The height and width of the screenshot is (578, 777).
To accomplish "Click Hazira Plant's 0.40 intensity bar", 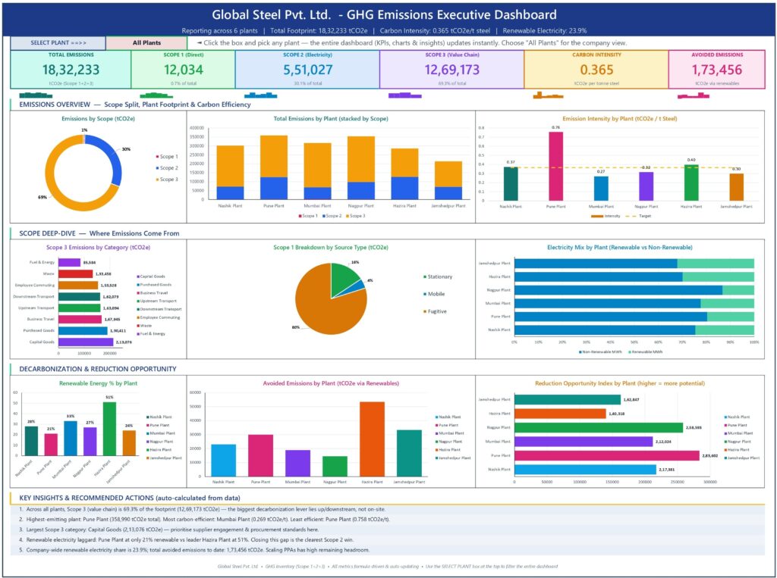I will tap(691, 183).
